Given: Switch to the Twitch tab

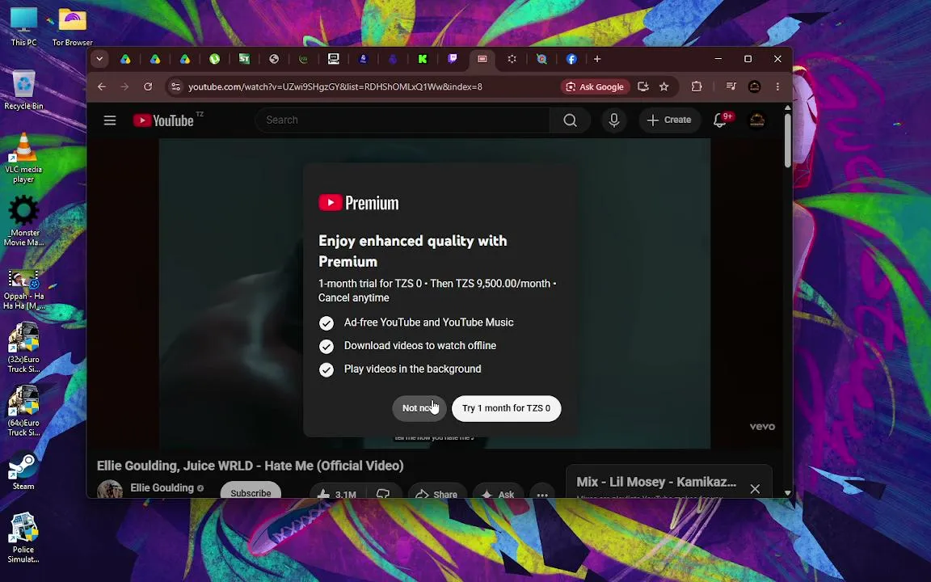Looking at the screenshot, I should tap(453, 59).
